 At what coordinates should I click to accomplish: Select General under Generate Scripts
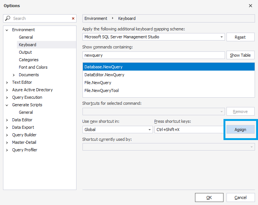coord(26,112)
